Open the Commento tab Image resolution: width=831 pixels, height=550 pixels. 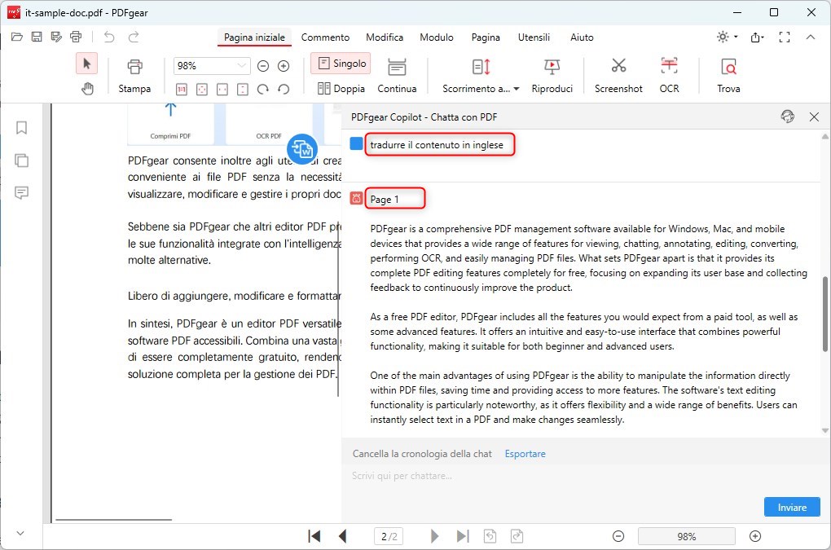tap(325, 37)
